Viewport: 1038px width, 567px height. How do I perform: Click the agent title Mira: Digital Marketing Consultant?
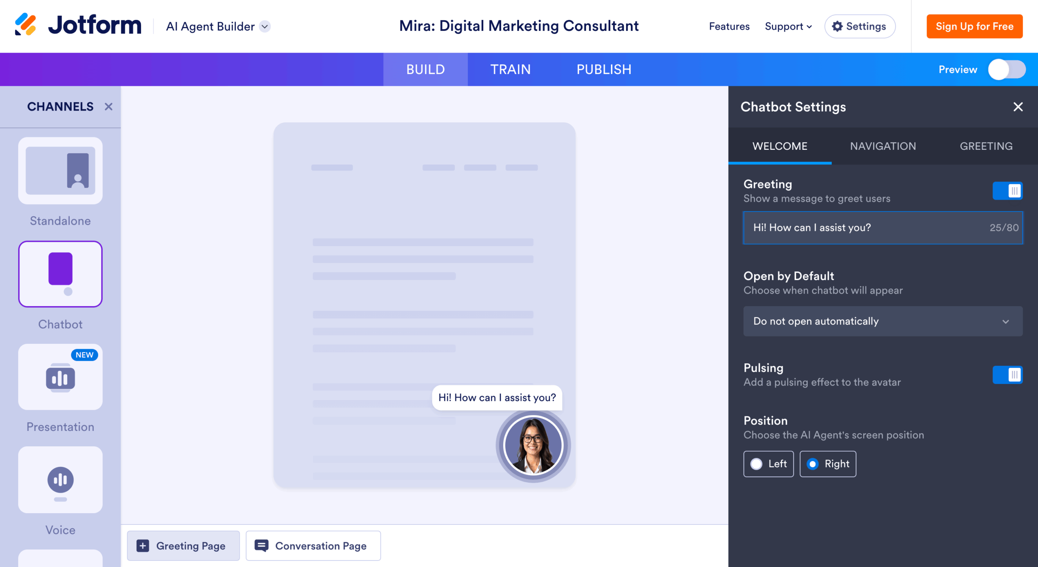519,26
